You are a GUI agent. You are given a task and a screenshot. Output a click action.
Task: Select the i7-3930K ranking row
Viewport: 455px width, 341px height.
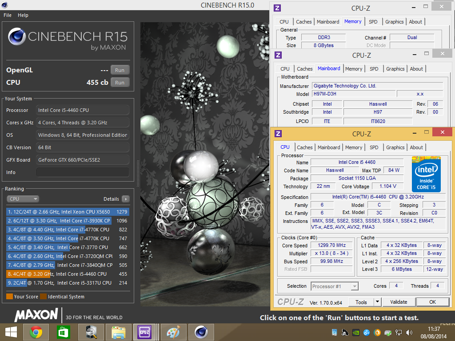[x=68, y=221]
